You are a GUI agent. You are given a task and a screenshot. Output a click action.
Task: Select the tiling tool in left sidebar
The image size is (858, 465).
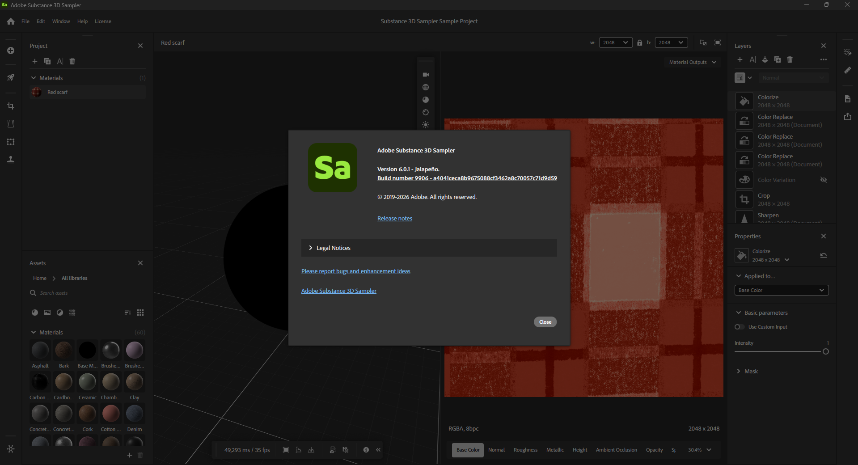[11, 142]
